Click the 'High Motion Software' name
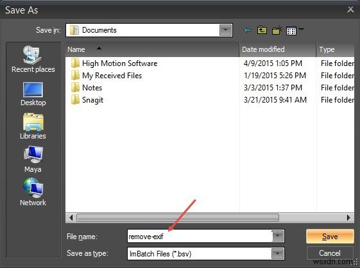This screenshot has height=268, width=360. point(119,63)
